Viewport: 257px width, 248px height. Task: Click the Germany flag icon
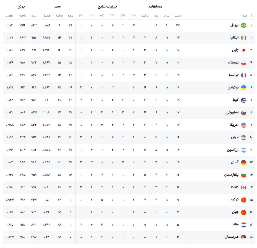coord(244,162)
